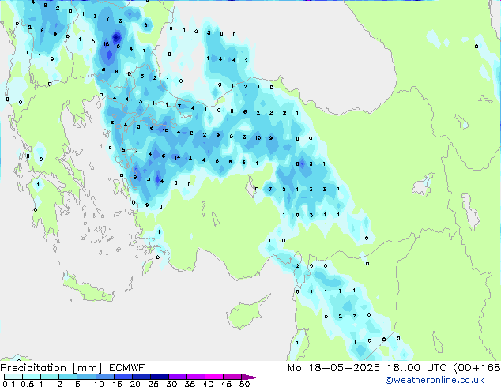Viewport: 501px width, 387px height.
Task: Select the 25–30 mm navy legend swatch
Action: coord(159,377)
